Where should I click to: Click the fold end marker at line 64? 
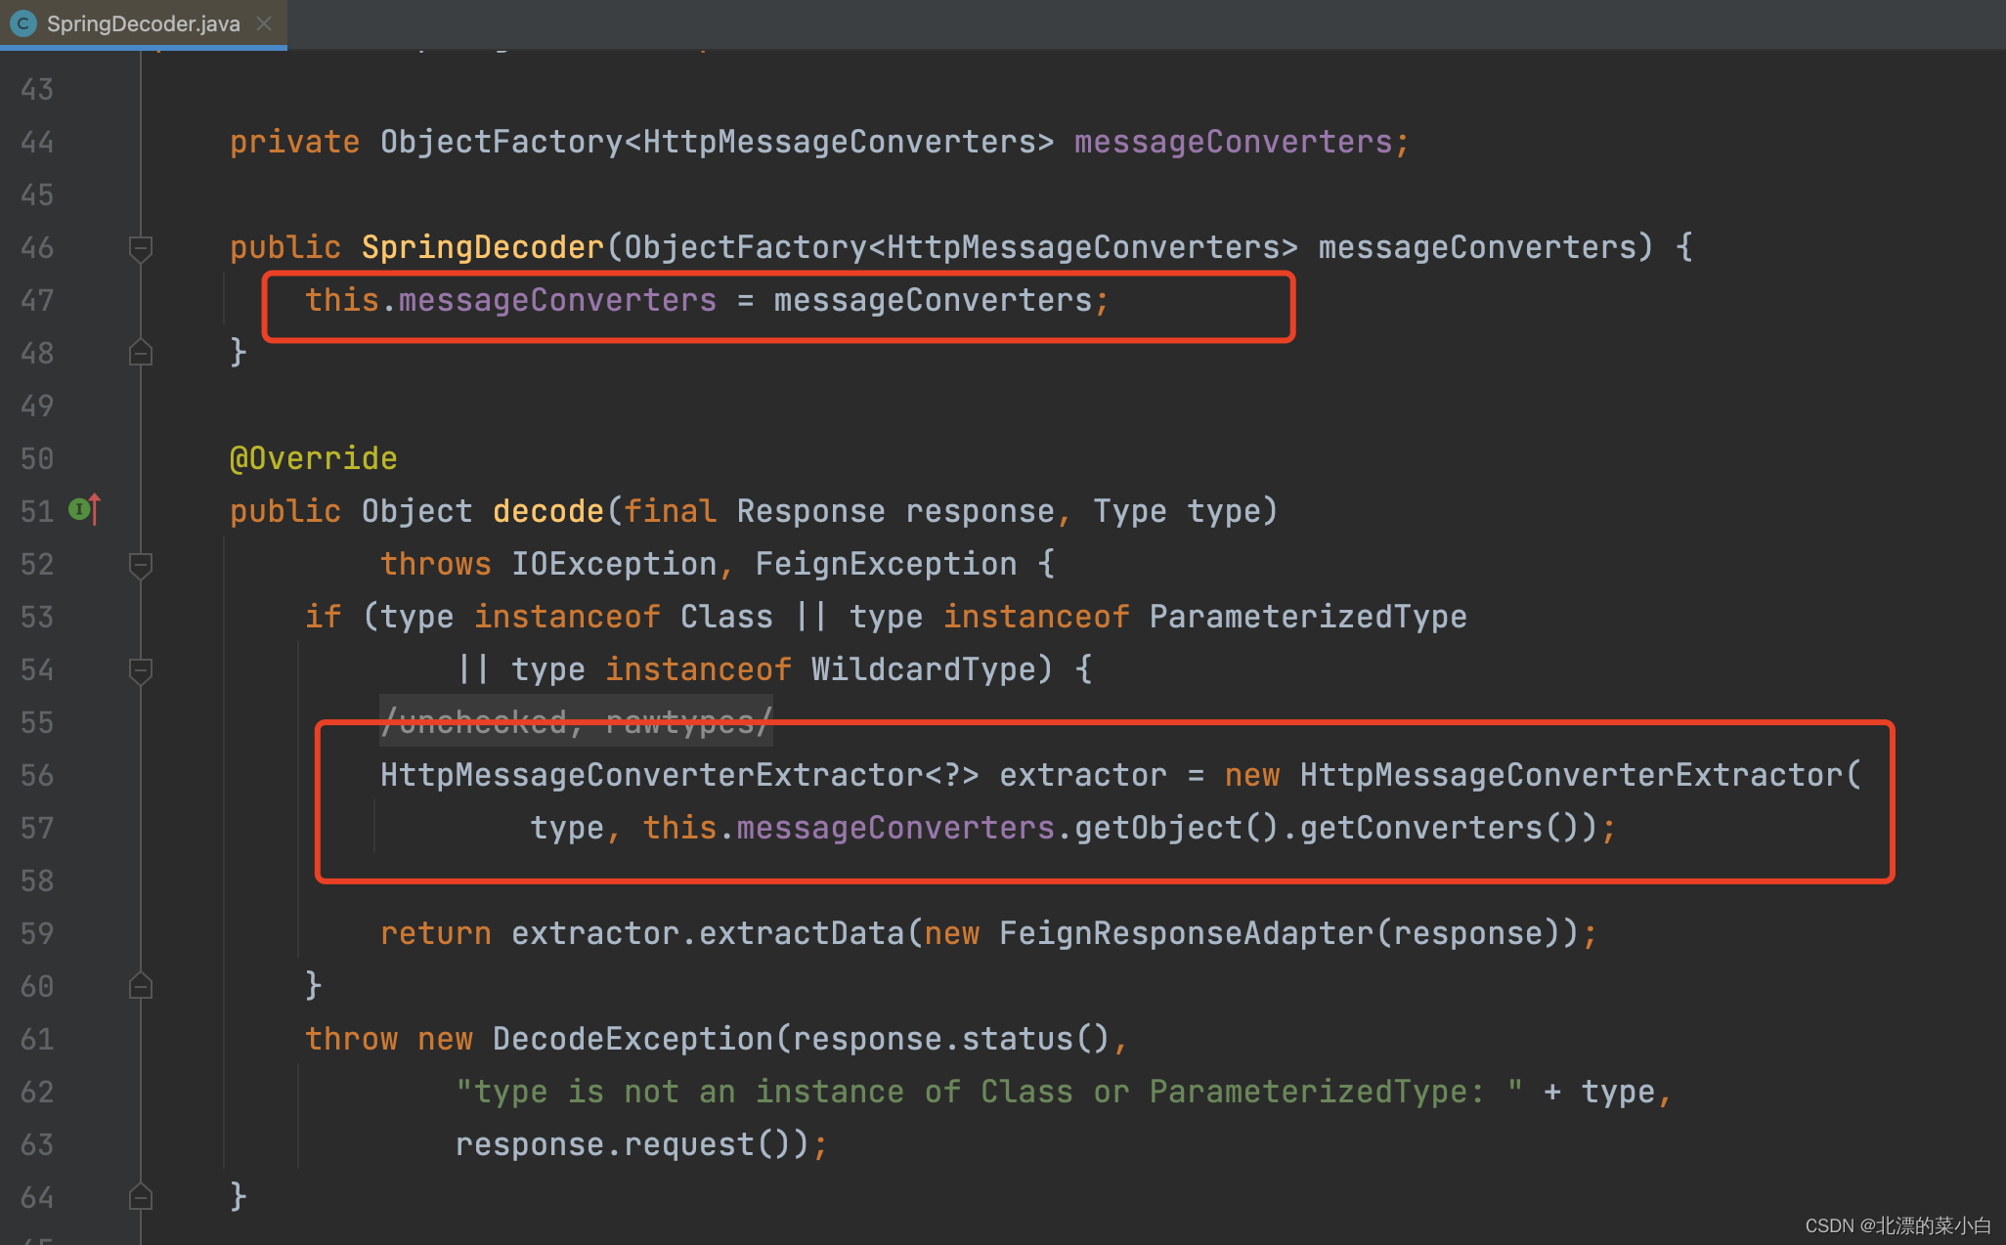pos(141,1197)
